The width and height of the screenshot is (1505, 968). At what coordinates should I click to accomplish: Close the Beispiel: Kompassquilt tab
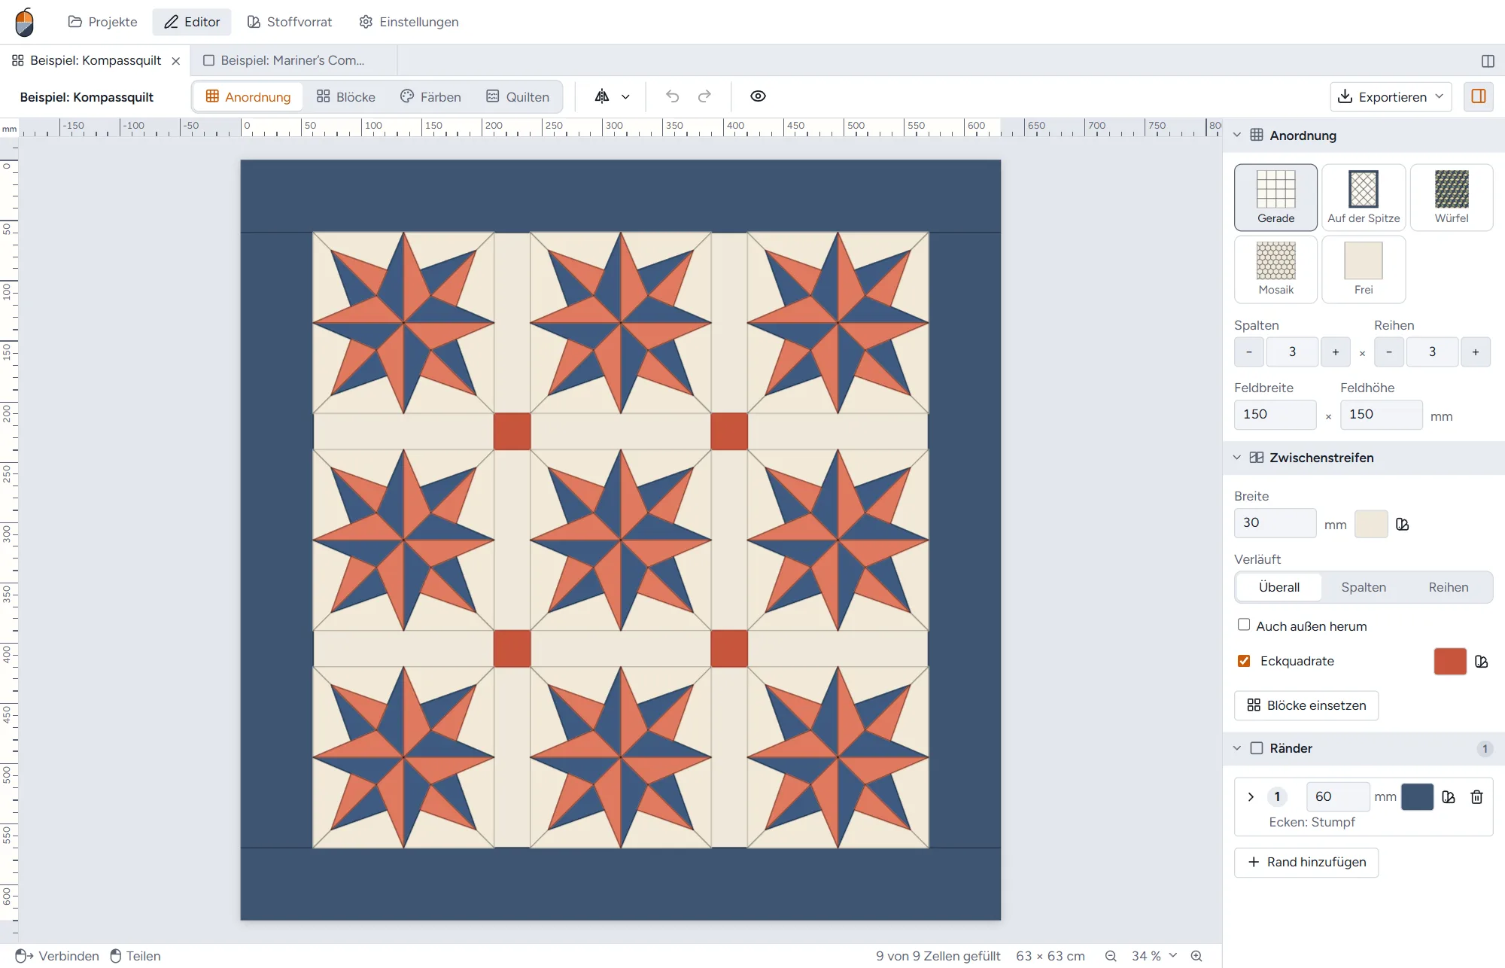coord(176,61)
